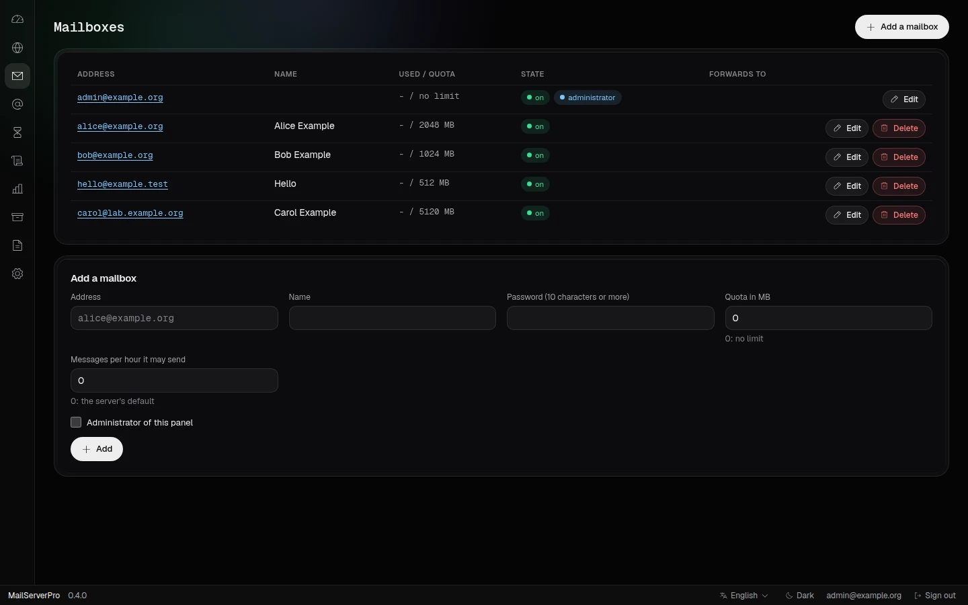
Task: Click the "- / 5120 MB" quota value
Action: coord(427,212)
